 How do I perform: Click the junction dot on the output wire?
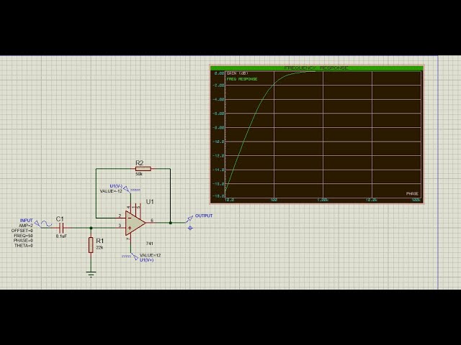click(170, 223)
